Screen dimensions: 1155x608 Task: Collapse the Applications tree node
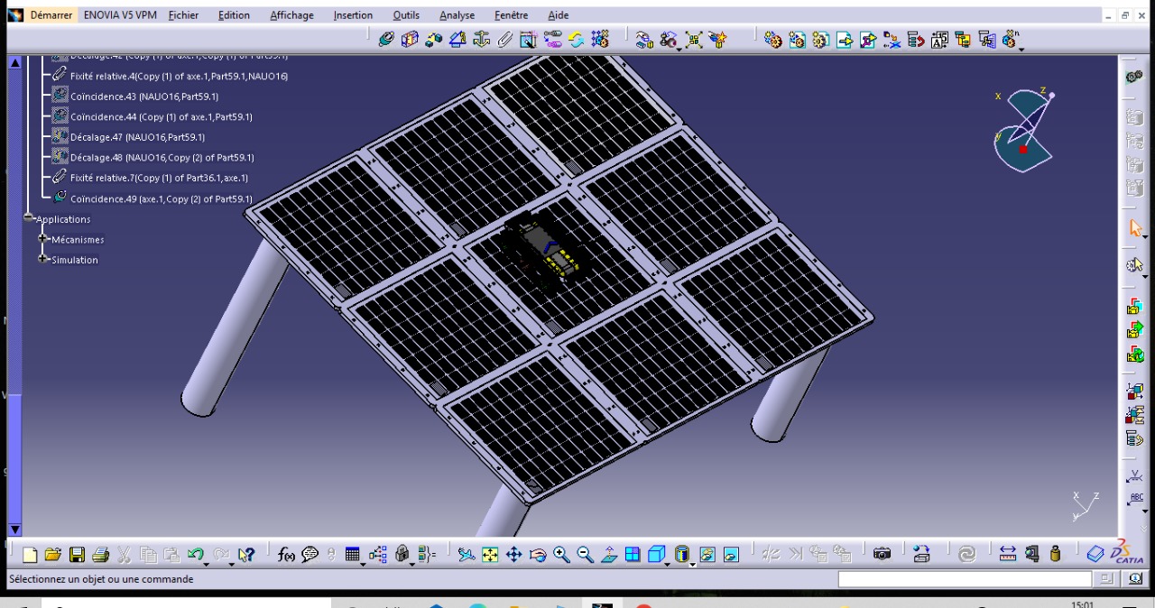pyautogui.click(x=29, y=218)
